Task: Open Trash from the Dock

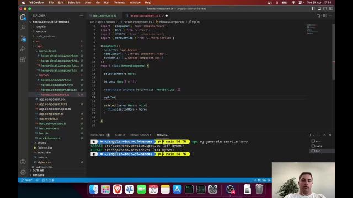Action: [259, 189]
